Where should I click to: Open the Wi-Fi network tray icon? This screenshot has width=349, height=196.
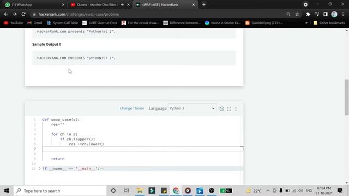[294, 191]
